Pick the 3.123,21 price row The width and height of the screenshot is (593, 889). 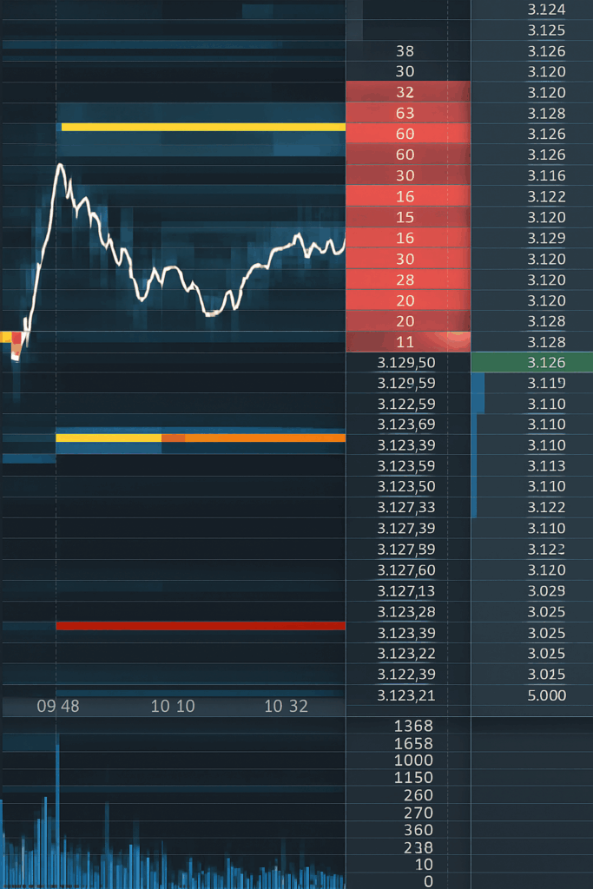tap(406, 695)
